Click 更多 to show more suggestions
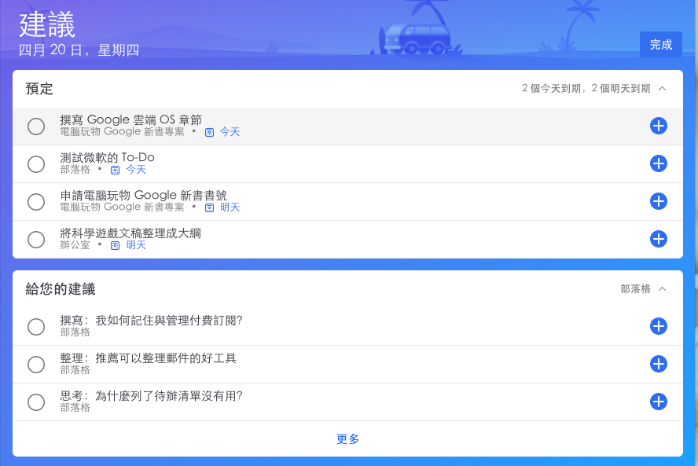This screenshot has height=466, width=698. click(x=347, y=439)
